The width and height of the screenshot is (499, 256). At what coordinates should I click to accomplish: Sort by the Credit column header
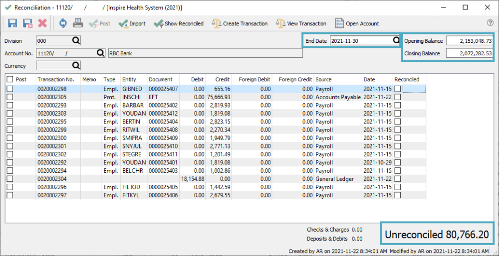click(222, 79)
